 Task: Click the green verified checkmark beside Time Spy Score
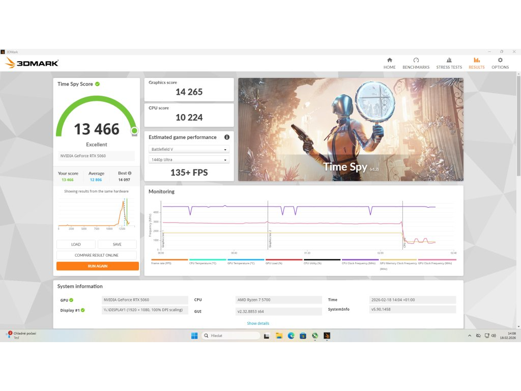pos(97,84)
